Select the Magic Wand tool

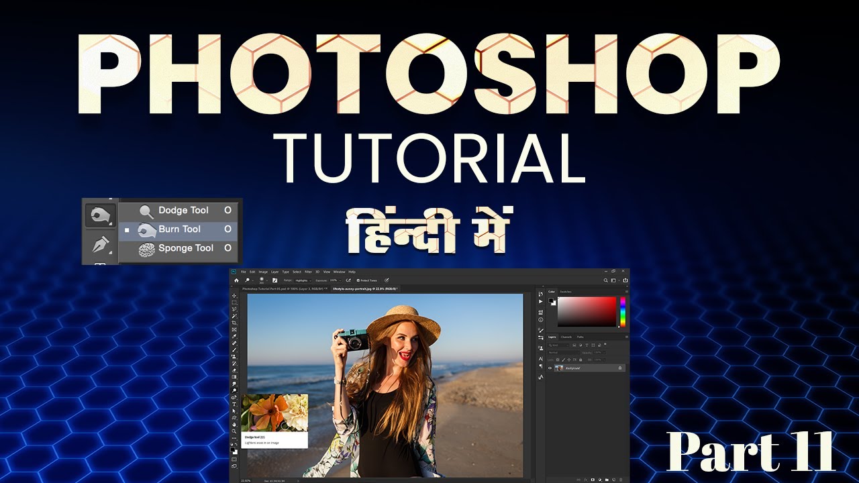(x=234, y=316)
